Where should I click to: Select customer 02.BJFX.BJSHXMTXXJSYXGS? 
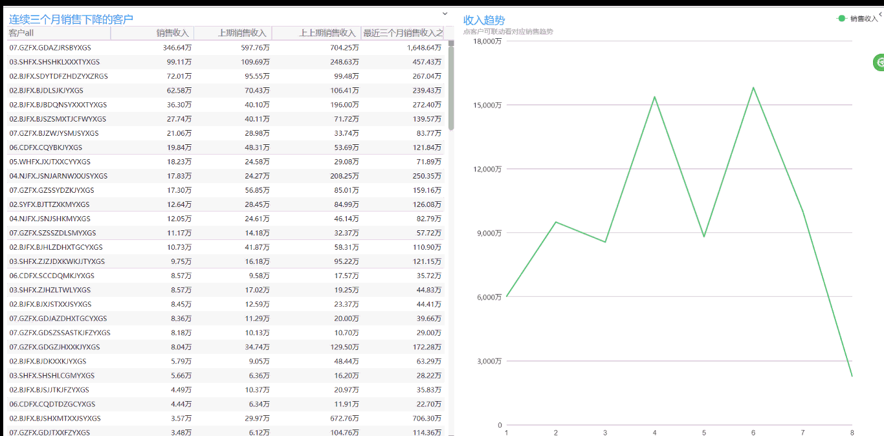click(55, 419)
